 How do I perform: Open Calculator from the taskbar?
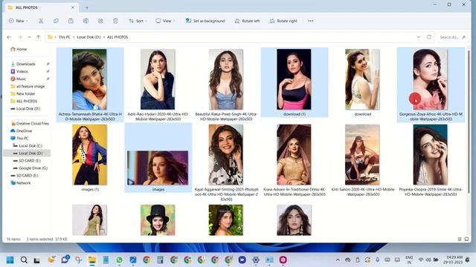pos(161,260)
